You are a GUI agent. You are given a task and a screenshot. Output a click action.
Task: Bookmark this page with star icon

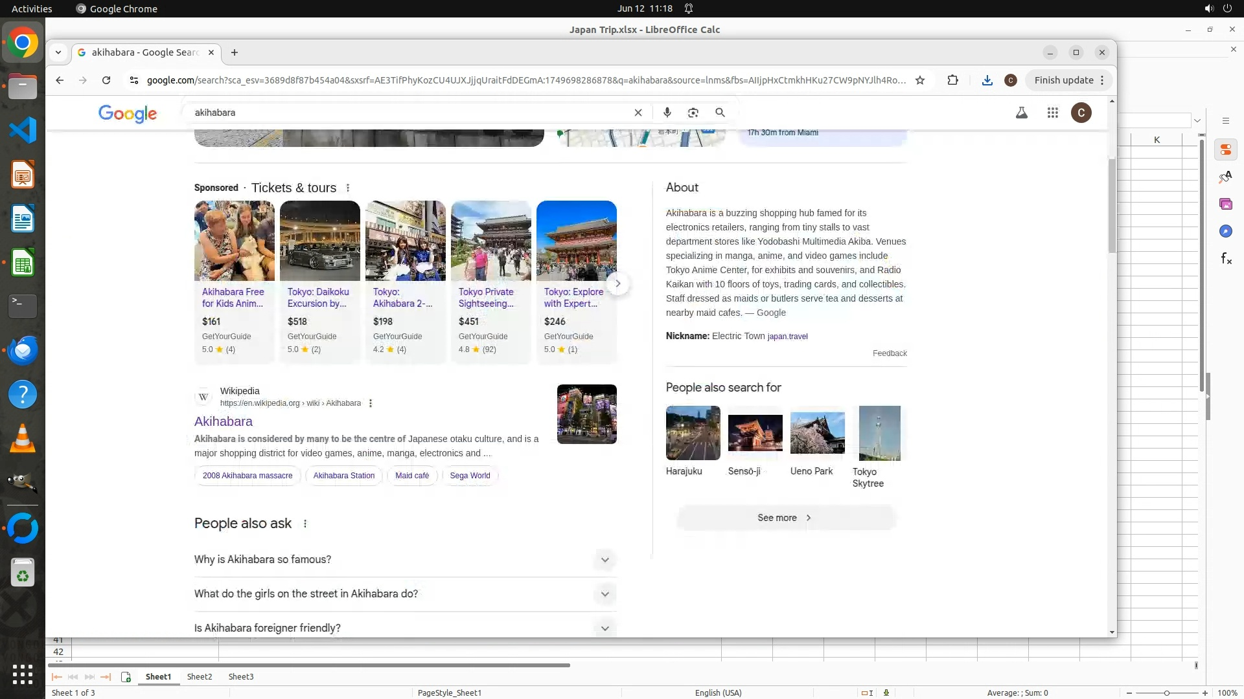click(x=920, y=80)
